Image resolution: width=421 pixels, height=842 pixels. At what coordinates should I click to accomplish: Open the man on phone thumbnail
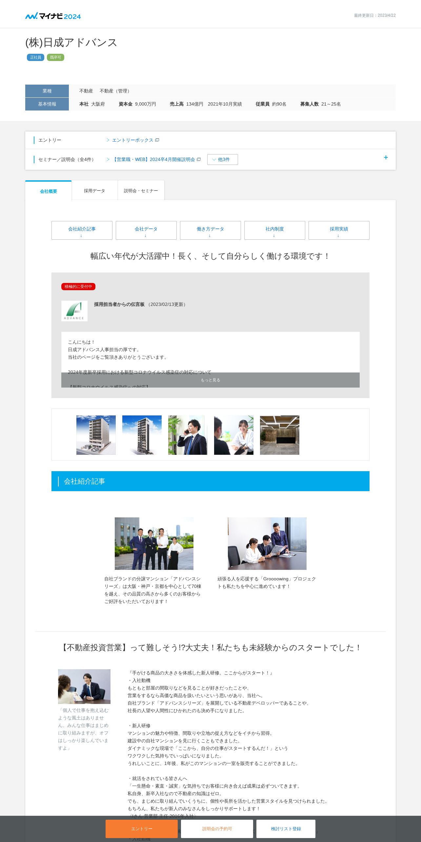(x=188, y=435)
